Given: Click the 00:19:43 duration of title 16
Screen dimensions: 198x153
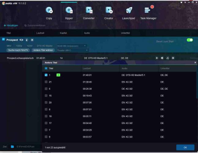Looking at the screenshot, I should tap(87, 95).
